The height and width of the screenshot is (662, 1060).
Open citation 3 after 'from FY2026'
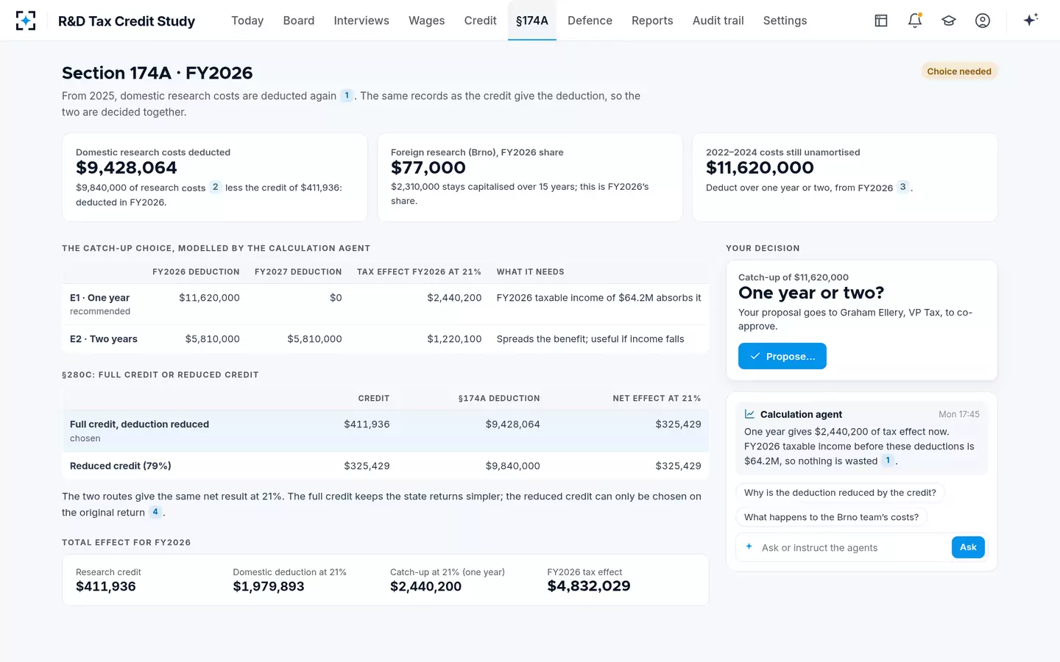[x=903, y=187]
